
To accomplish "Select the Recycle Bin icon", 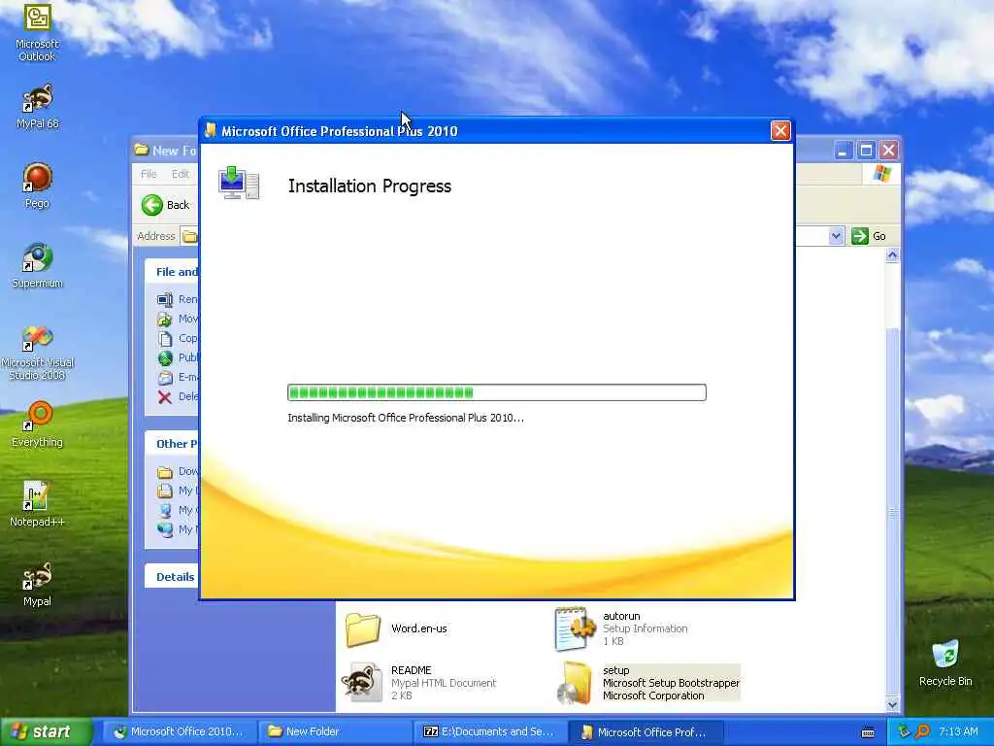I will coord(945,662).
